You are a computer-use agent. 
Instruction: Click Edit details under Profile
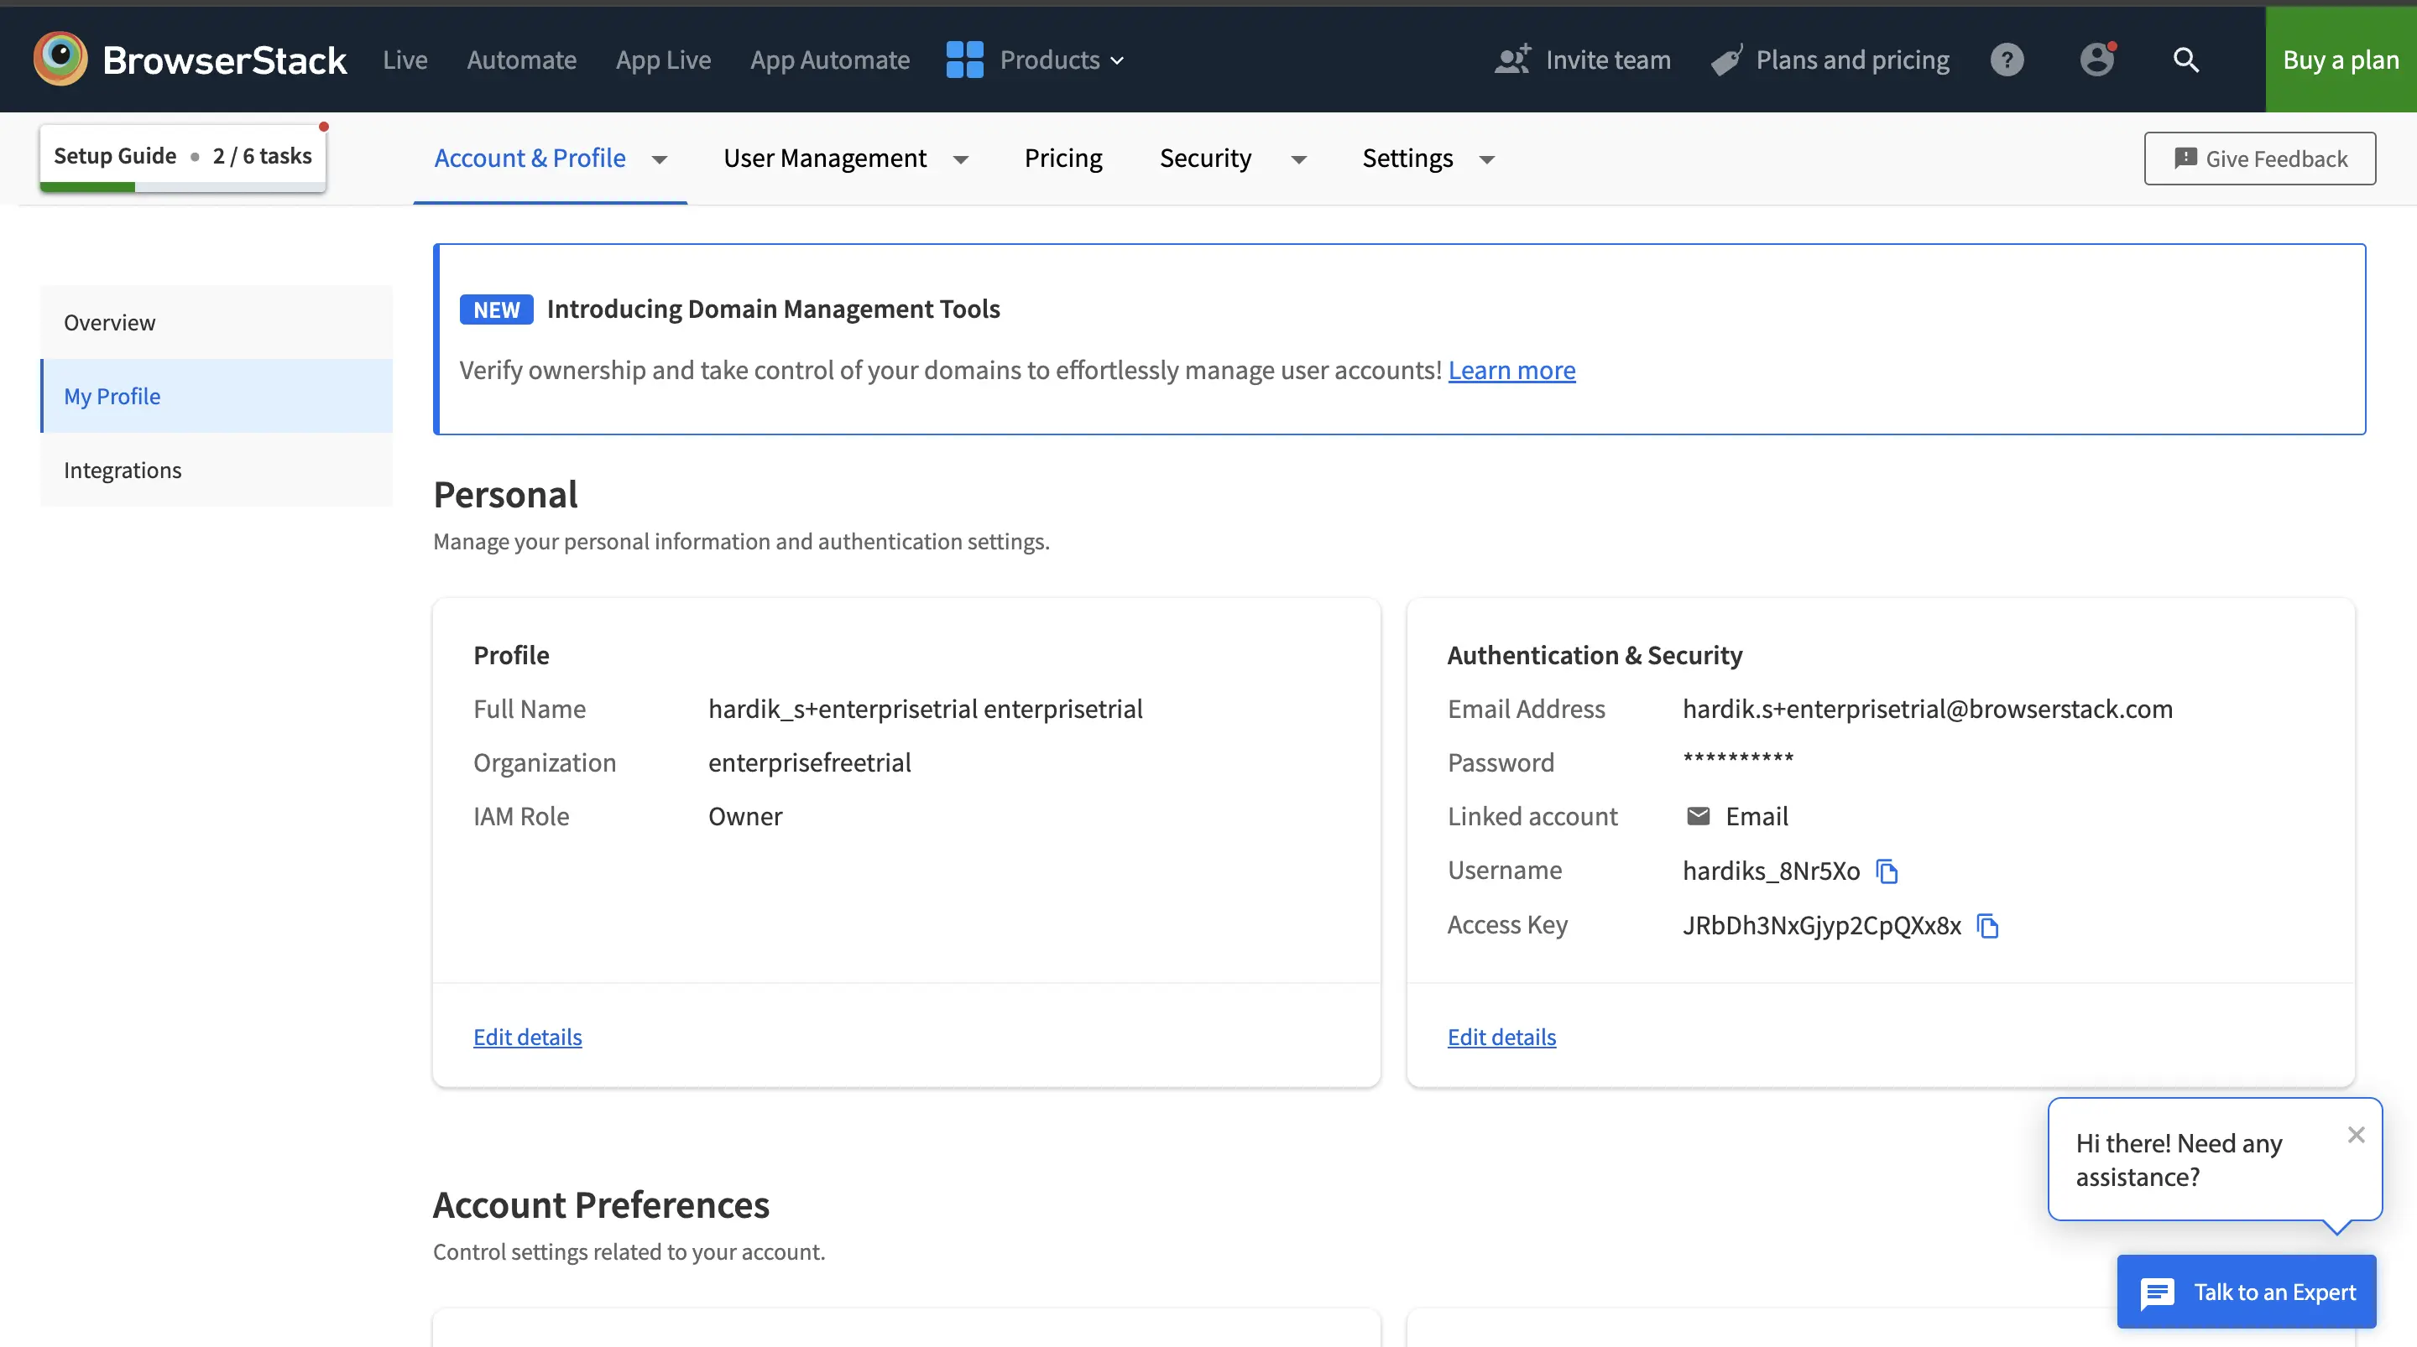click(527, 1037)
